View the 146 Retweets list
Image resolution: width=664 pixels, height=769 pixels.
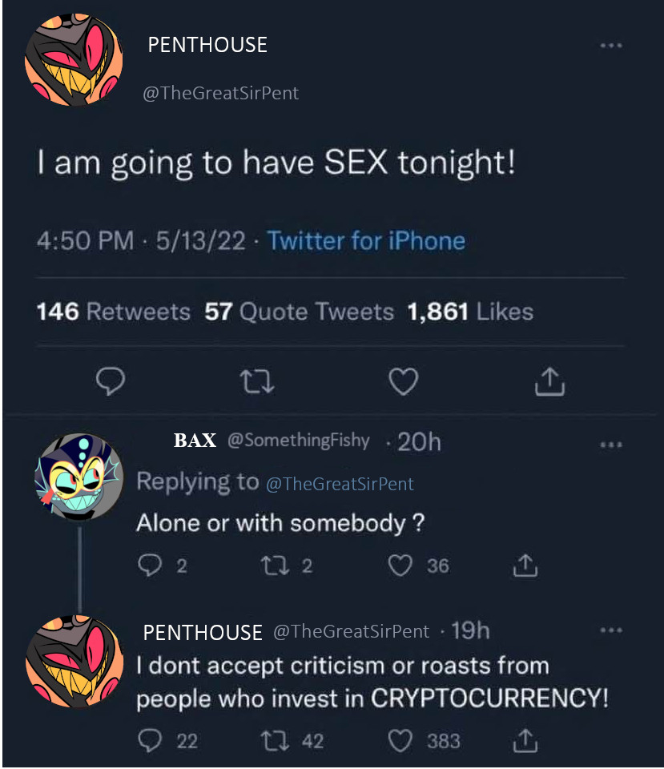coord(113,311)
